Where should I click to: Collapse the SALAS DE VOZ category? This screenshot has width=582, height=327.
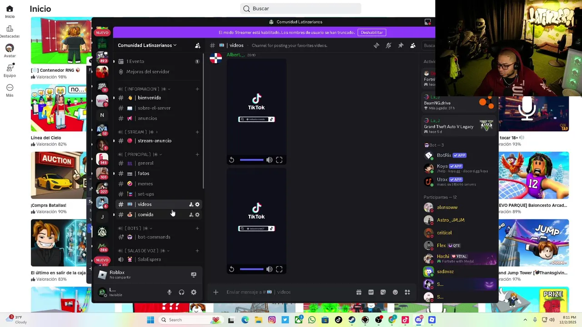tap(144, 251)
